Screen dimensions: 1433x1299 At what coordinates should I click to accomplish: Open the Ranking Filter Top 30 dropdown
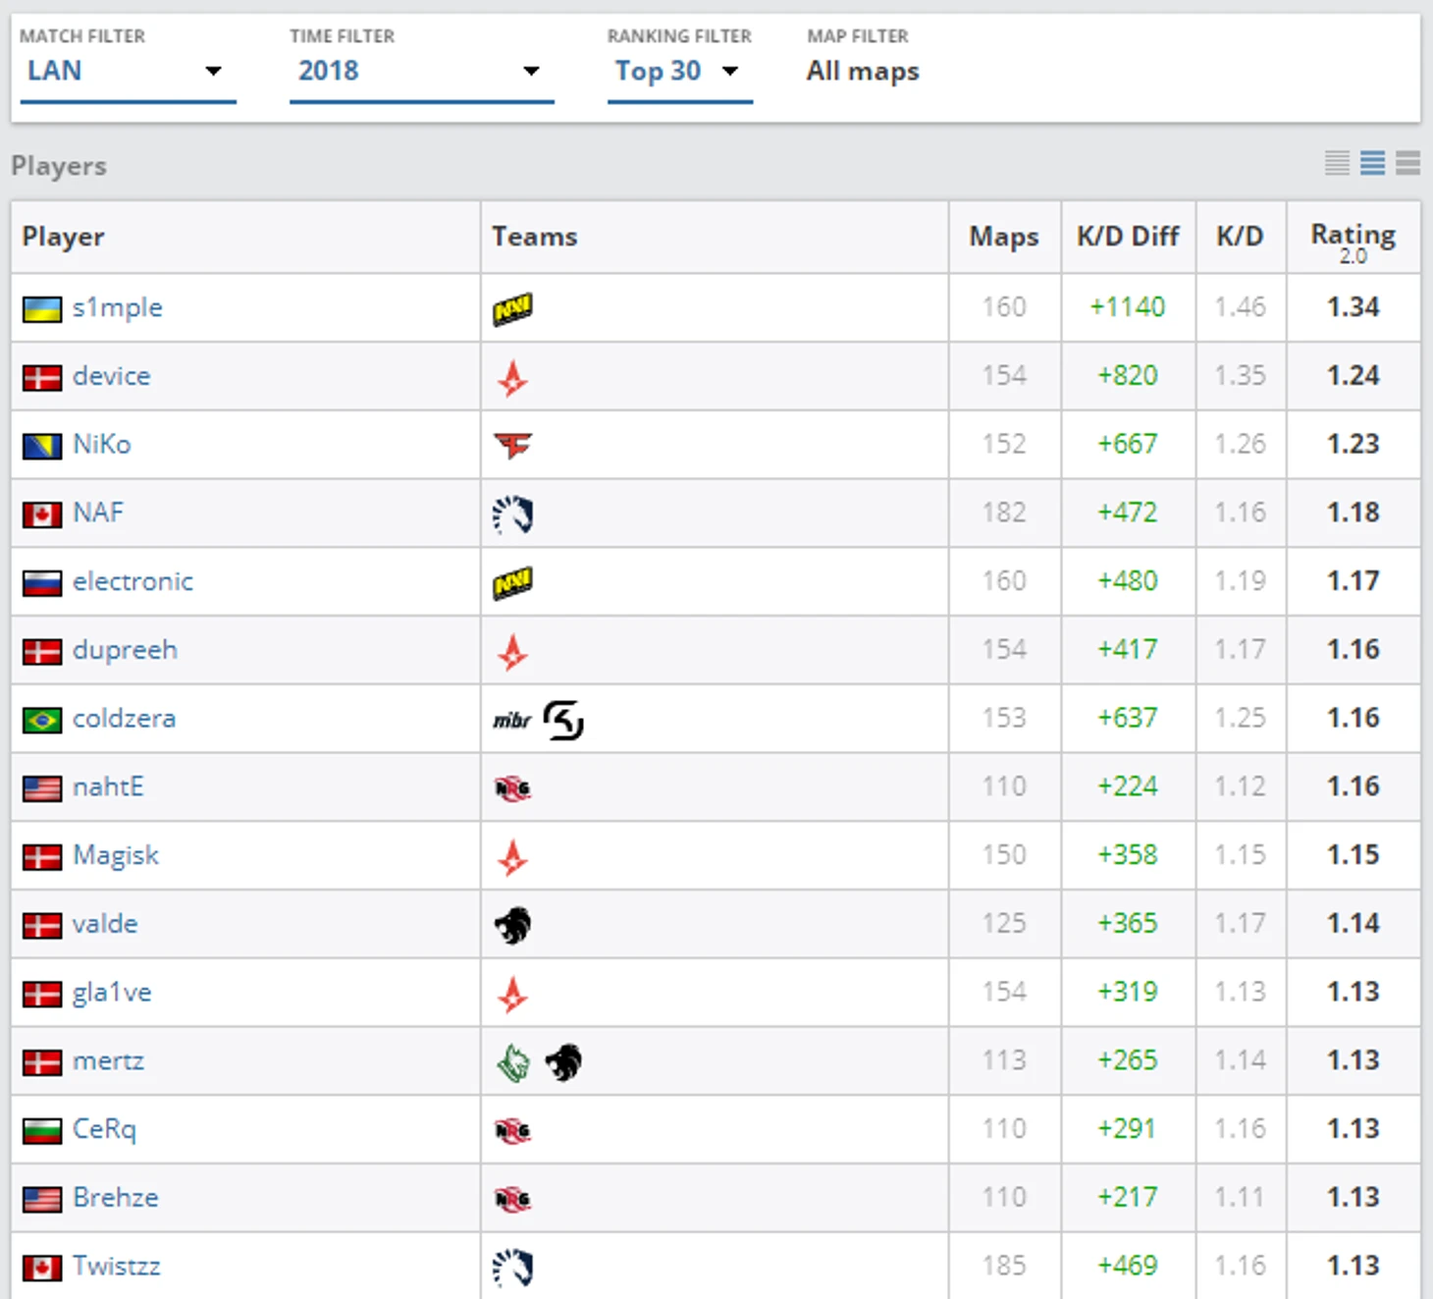point(678,72)
